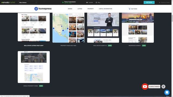Click the Tutorials link in top bar
The image size is (173, 97).
coord(89,2)
